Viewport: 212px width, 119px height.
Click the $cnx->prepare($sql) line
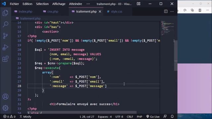tap(60, 63)
